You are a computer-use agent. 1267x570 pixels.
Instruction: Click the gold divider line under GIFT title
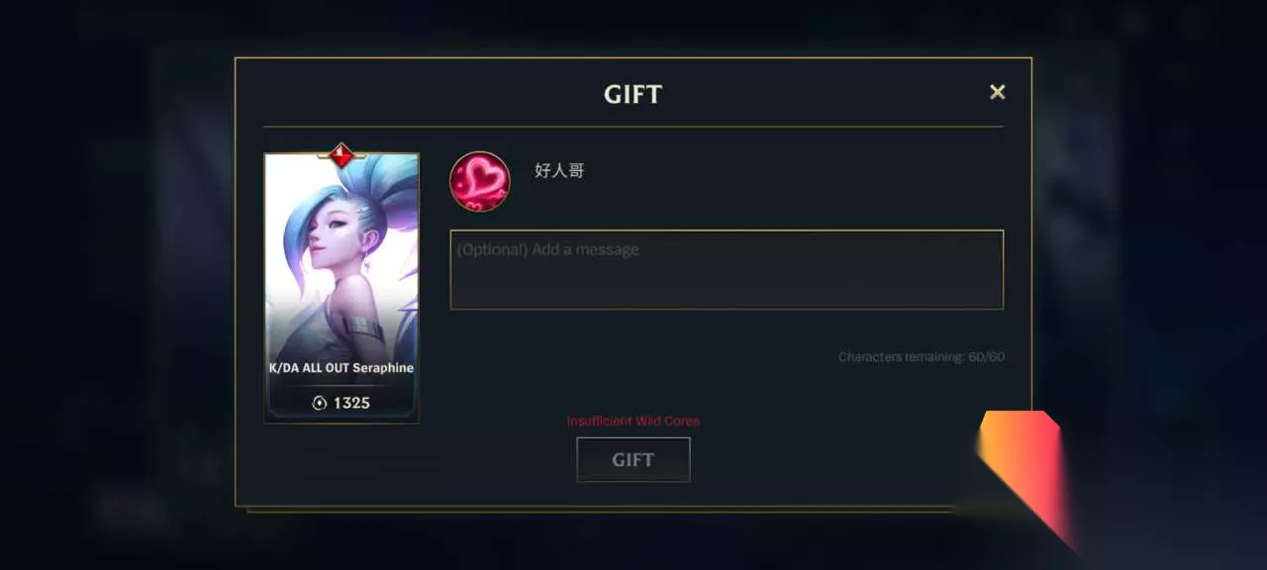pos(633,127)
